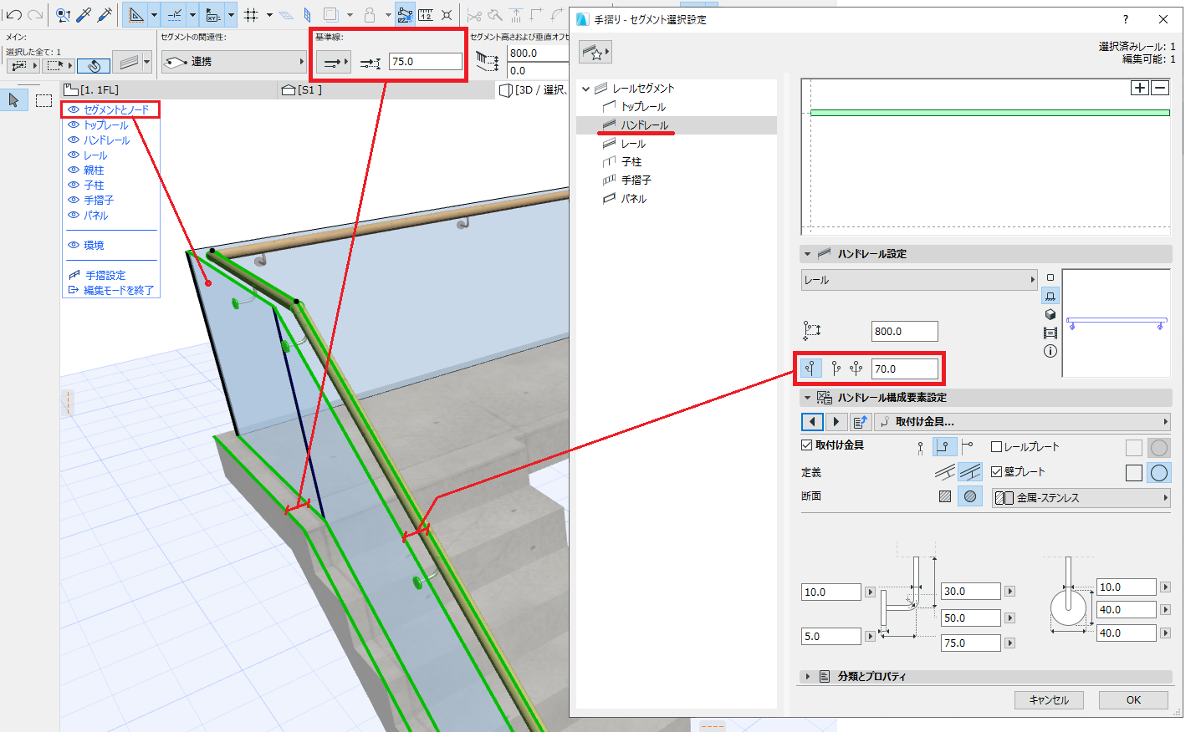Uncheck the 取付け金具 checkbox

(807, 445)
